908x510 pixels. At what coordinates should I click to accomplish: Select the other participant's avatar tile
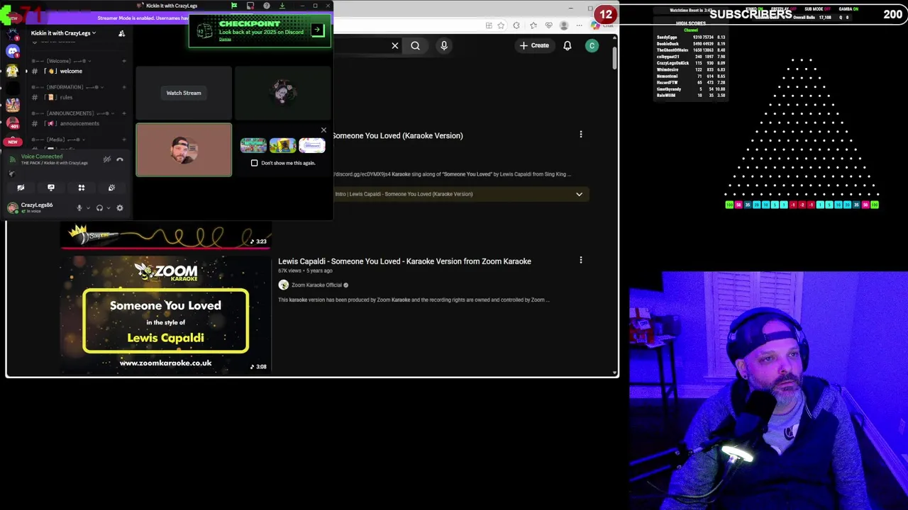point(283,93)
